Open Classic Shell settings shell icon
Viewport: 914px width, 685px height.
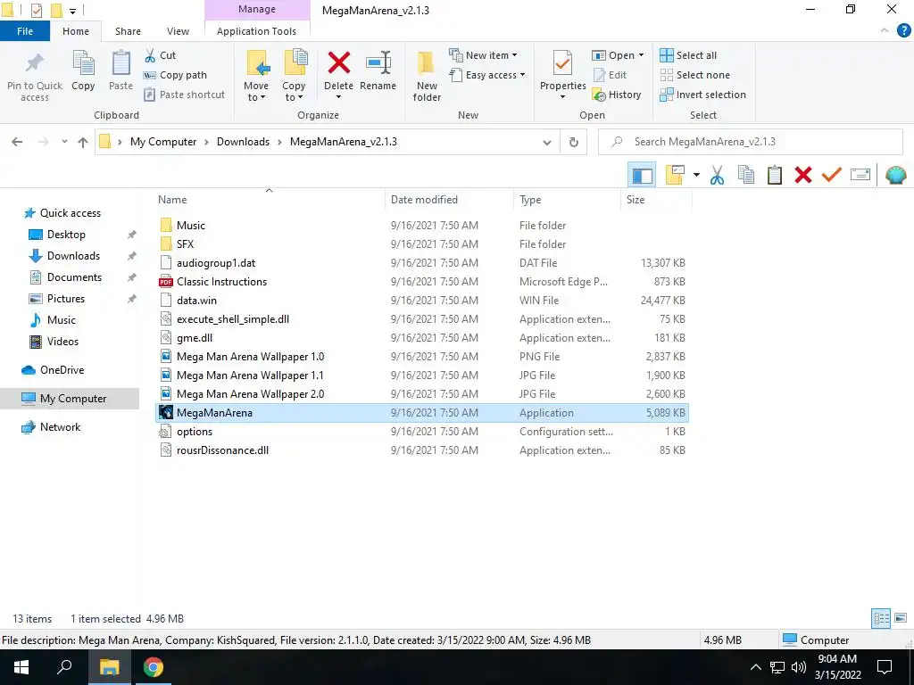(x=895, y=175)
